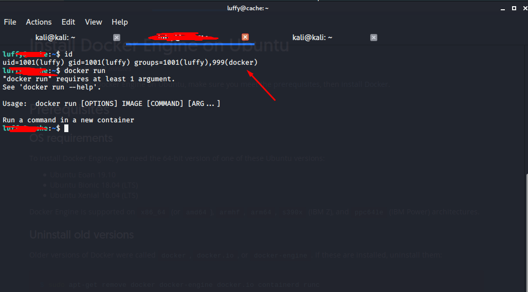The image size is (528, 292).
Task: Click the Usage: docker run line
Action: point(112,103)
